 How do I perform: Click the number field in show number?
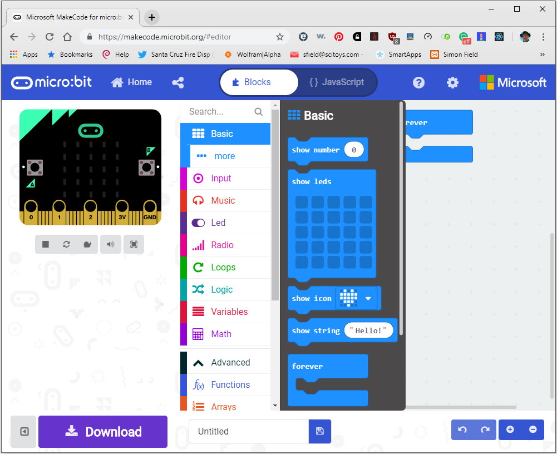[354, 150]
